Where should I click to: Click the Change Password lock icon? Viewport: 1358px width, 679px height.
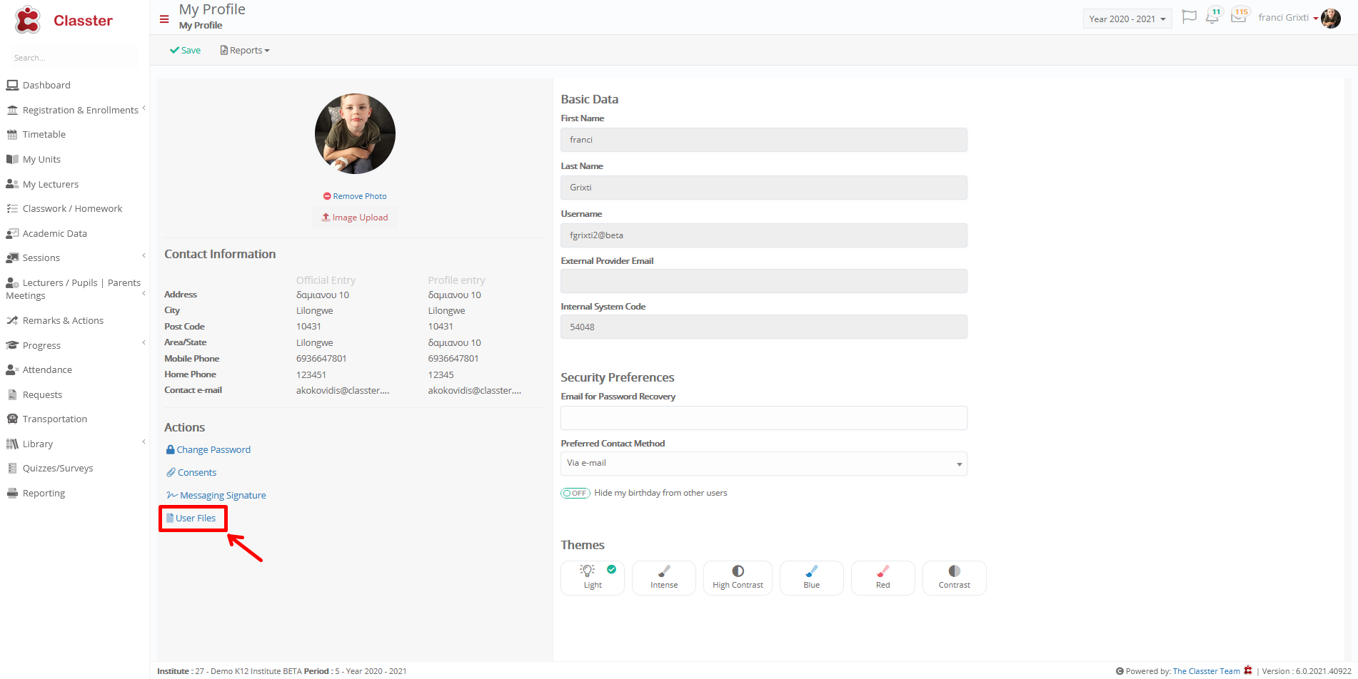pyautogui.click(x=171, y=449)
